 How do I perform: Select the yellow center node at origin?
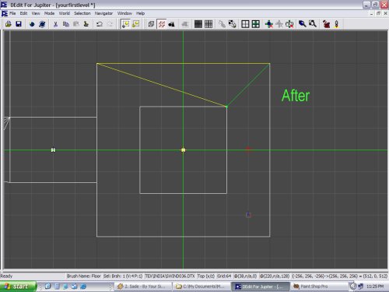point(183,150)
